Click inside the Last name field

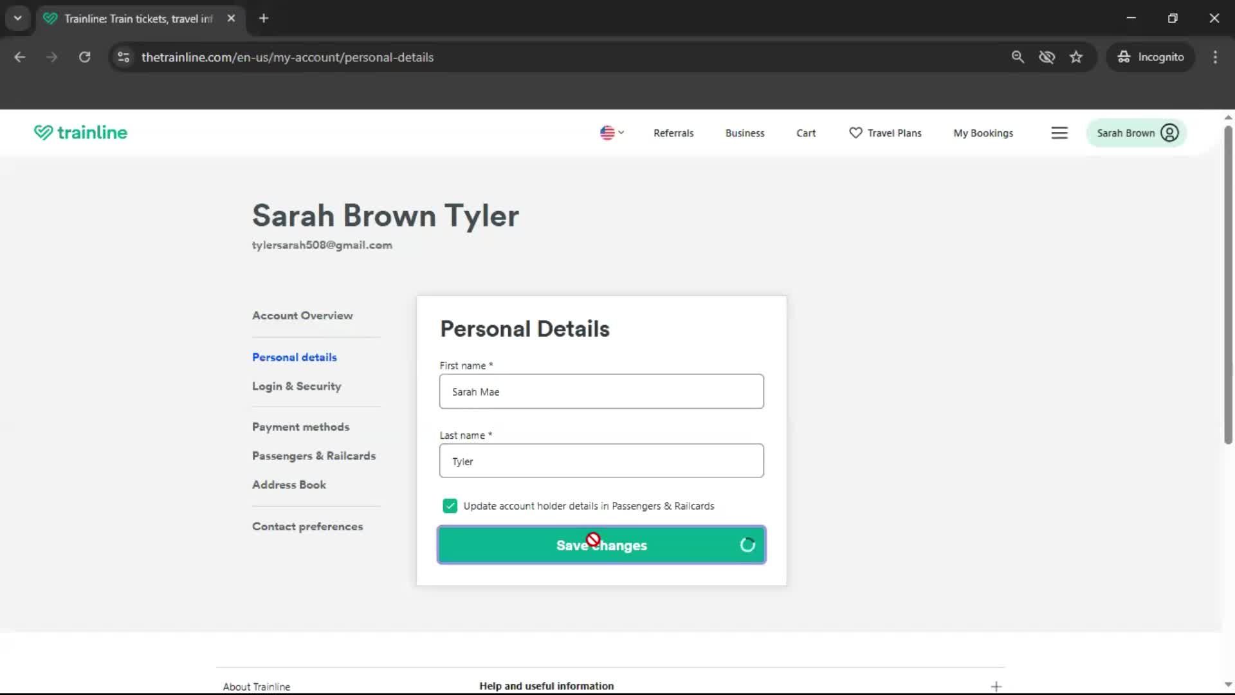click(x=601, y=461)
